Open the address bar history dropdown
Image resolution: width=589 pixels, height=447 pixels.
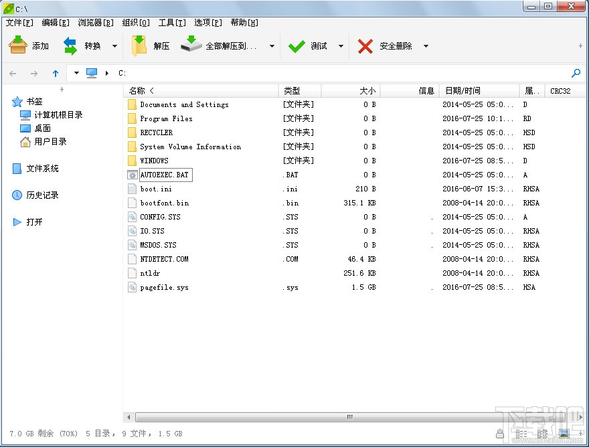(76, 73)
